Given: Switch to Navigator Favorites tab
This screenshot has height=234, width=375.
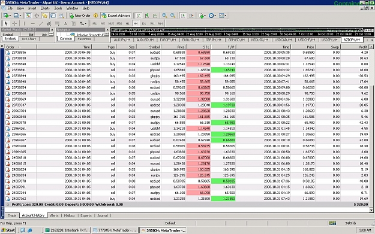Looking at the screenshot, I should pos(84,39).
